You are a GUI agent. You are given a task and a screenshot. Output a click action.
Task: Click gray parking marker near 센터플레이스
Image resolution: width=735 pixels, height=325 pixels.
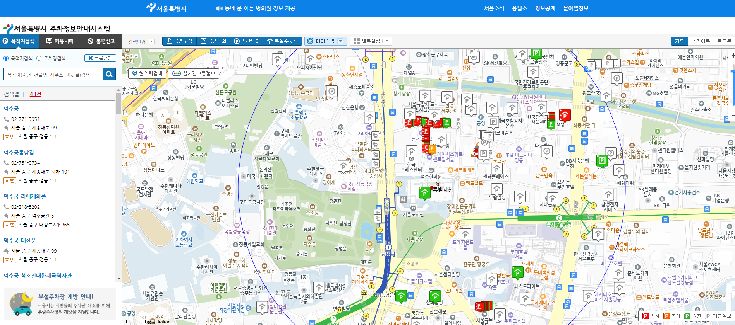coord(496,169)
